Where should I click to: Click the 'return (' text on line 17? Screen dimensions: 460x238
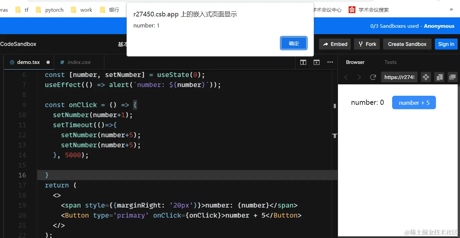coord(61,185)
